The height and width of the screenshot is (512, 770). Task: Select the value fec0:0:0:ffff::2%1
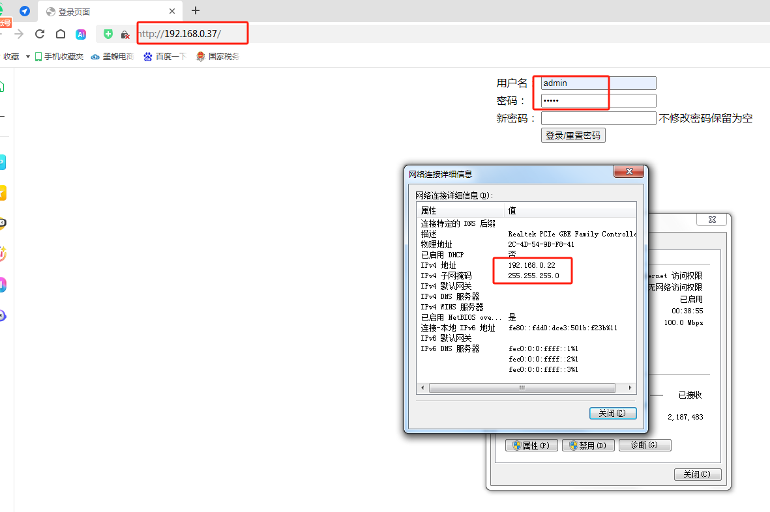tap(544, 359)
